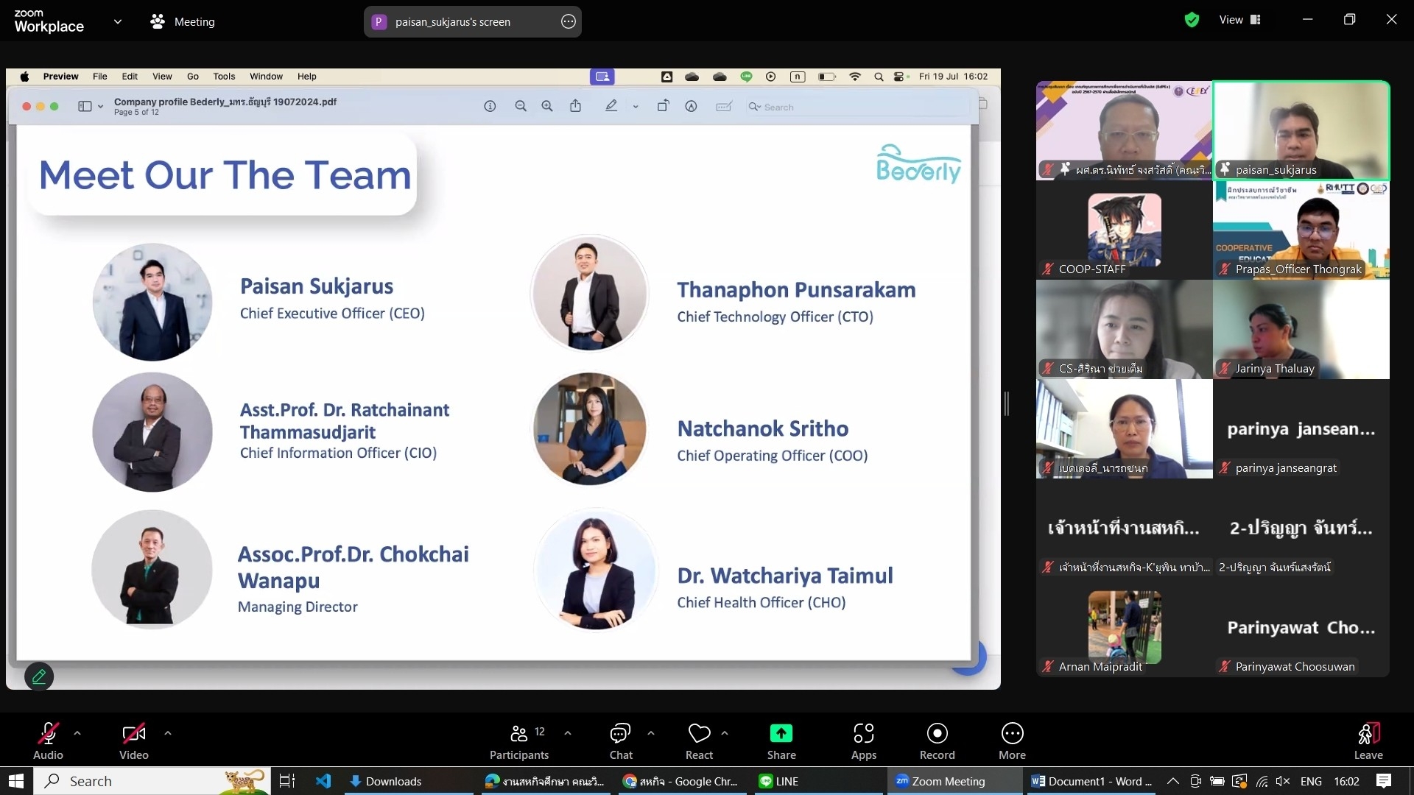1414x795 pixels.
Task: Select COOP-STAFF participant tile
Action: tap(1124, 230)
